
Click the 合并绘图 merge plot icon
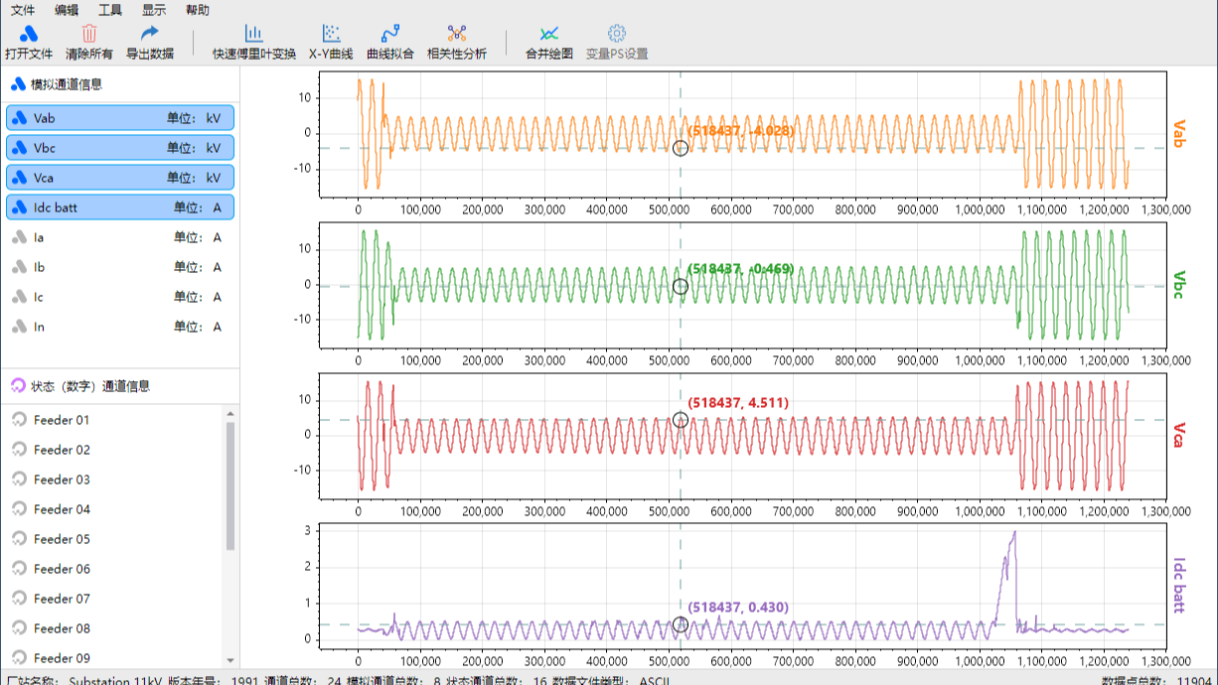[549, 34]
